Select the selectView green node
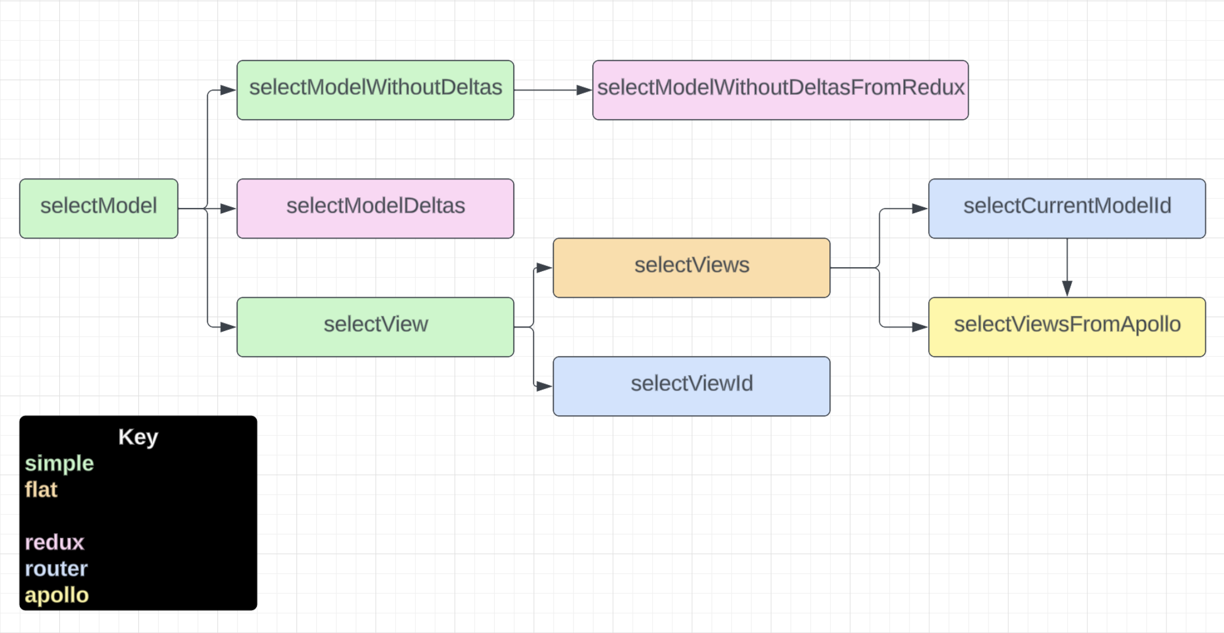1224x633 pixels. pos(375,327)
